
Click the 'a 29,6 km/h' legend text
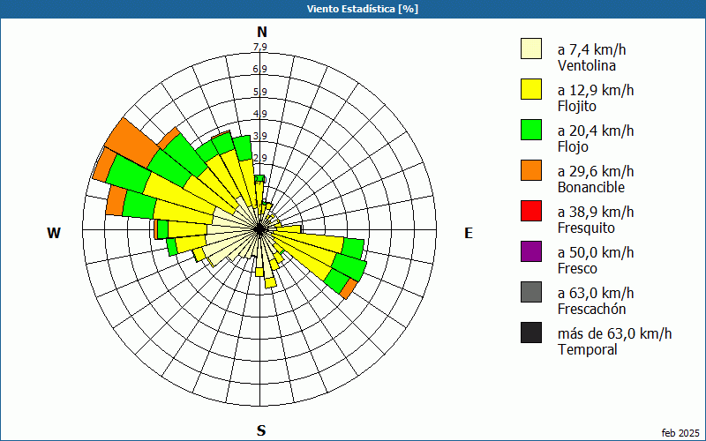[596, 171]
